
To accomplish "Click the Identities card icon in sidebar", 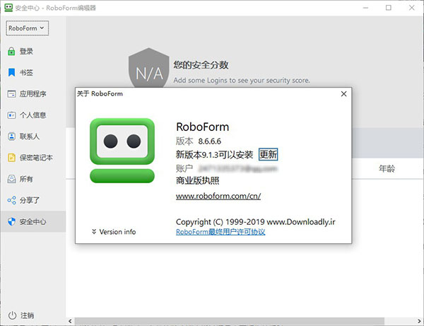I will coord(11,115).
